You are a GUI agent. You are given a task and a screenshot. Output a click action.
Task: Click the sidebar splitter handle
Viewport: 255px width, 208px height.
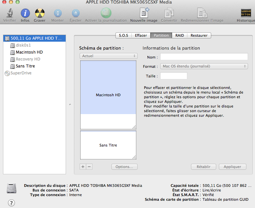(x=70, y=104)
